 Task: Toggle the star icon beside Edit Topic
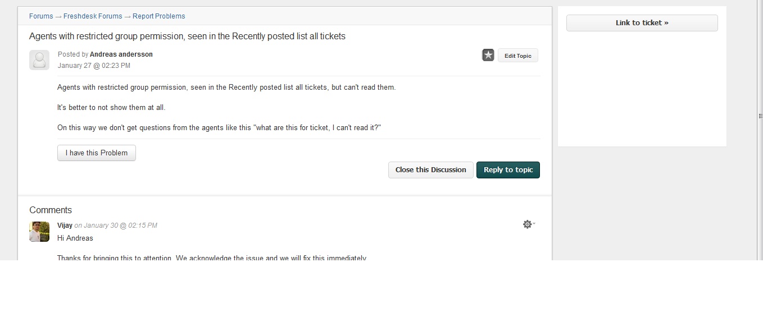coord(488,55)
